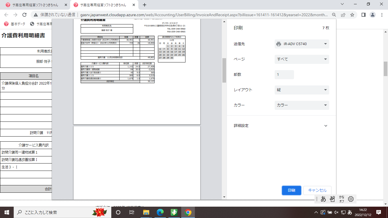Switch to the first browser tab
The height and width of the screenshot is (218, 388).
click(36, 5)
